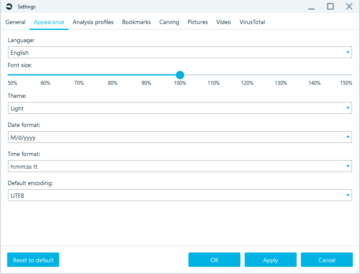Select the Appearance tab
360x274 pixels.
tap(49, 22)
